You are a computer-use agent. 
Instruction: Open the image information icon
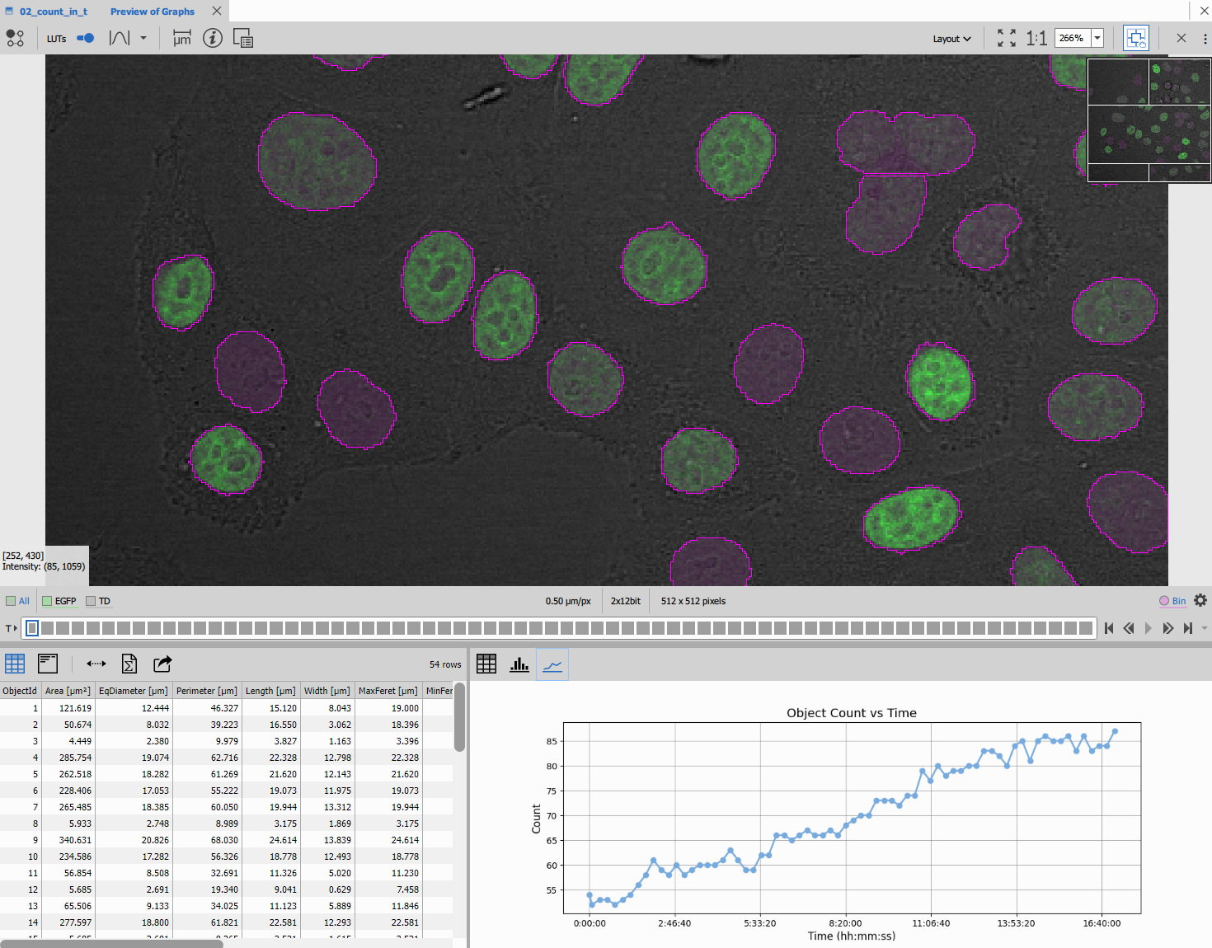pyautogui.click(x=213, y=38)
